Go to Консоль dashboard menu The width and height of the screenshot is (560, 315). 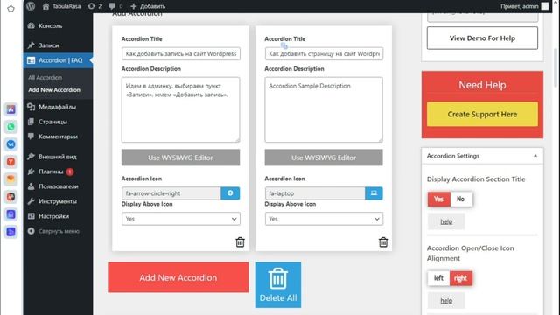click(51, 25)
